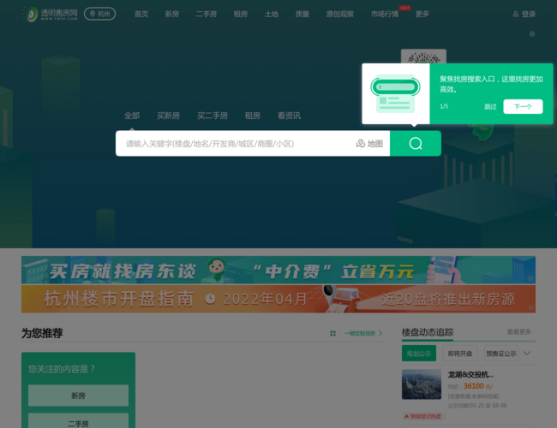
Task: Click the 登录 login link
Action: click(x=529, y=15)
